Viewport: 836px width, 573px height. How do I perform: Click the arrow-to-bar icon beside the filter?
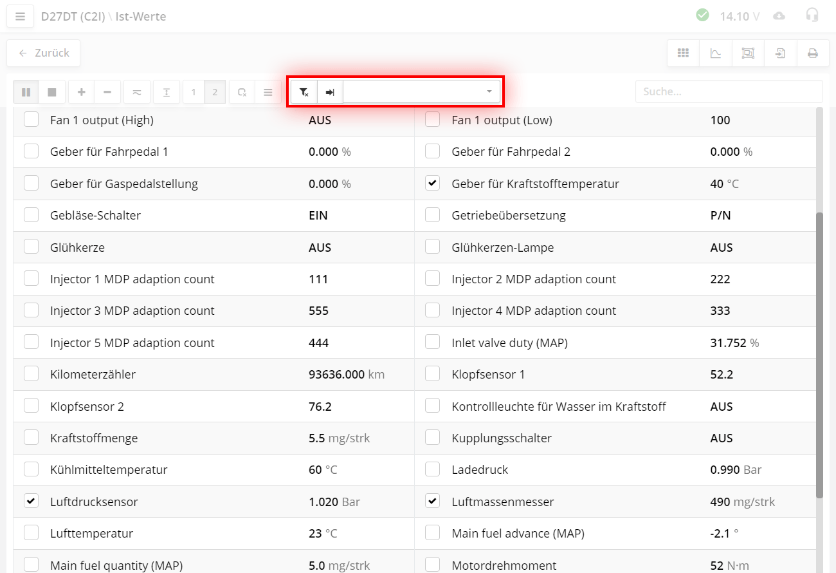[330, 92]
